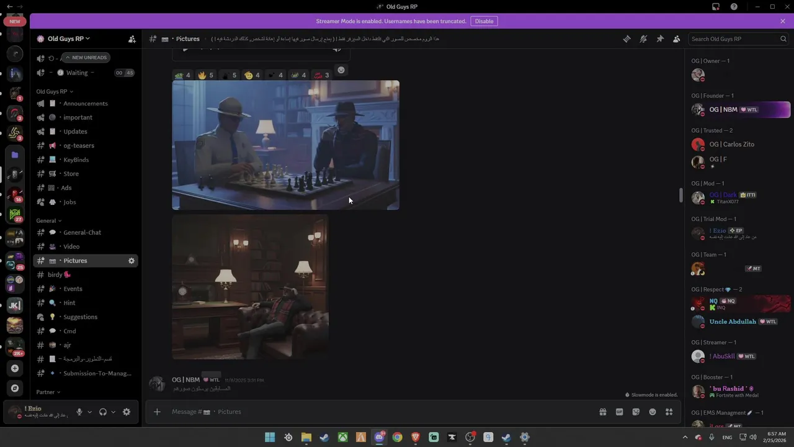Expand Partner category
The width and height of the screenshot is (794, 447).
click(x=48, y=392)
